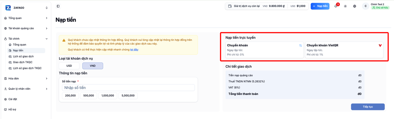Click Tiền nạp quảng cáo row
This screenshot has width=394, height=119.
295,75
